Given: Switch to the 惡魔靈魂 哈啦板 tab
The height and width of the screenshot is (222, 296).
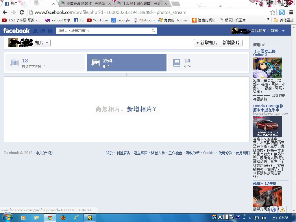Looking at the screenshot, I should click(x=86, y=4).
